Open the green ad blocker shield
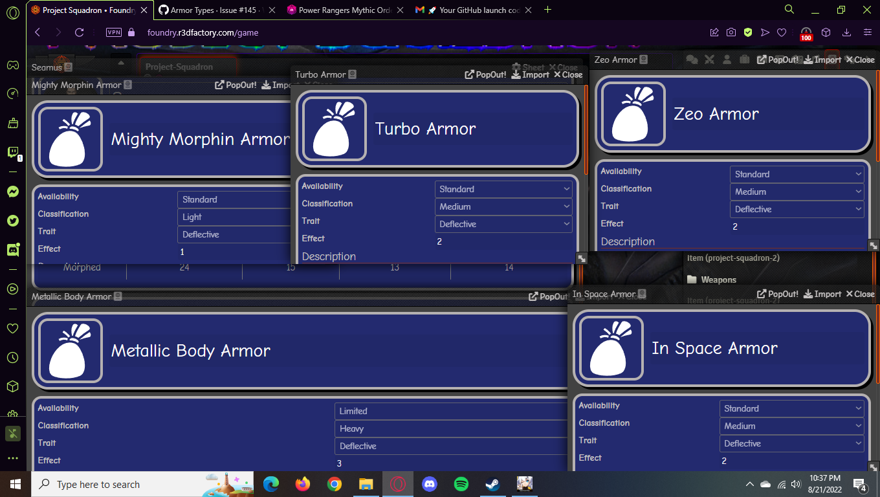The image size is (880, 497). [748, 32]
